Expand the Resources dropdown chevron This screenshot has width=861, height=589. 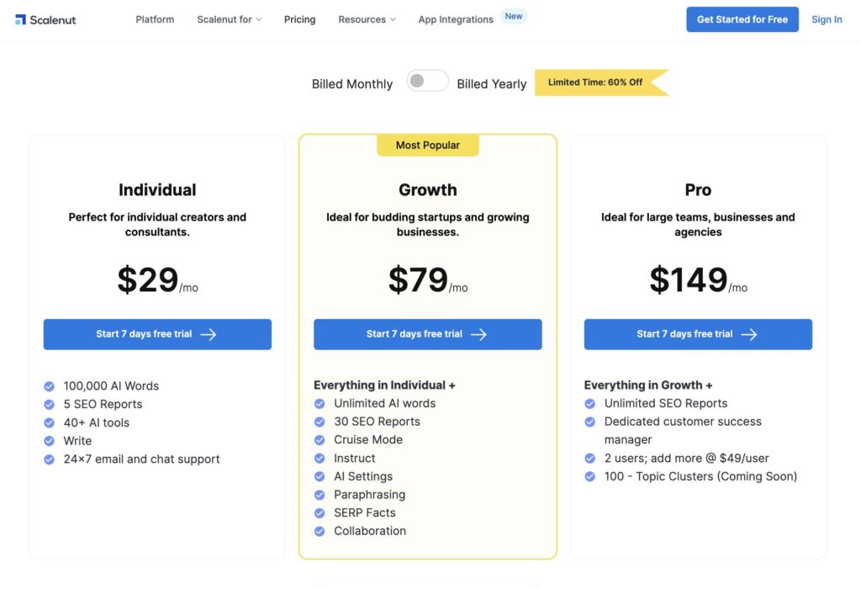click(x=393, y=20)
